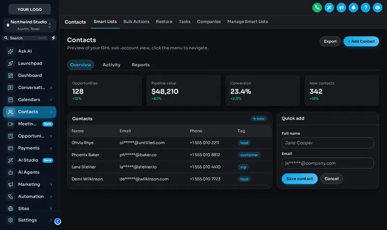Open the Companies tab
The image size is (387, 230).
(x=209, y=21)
